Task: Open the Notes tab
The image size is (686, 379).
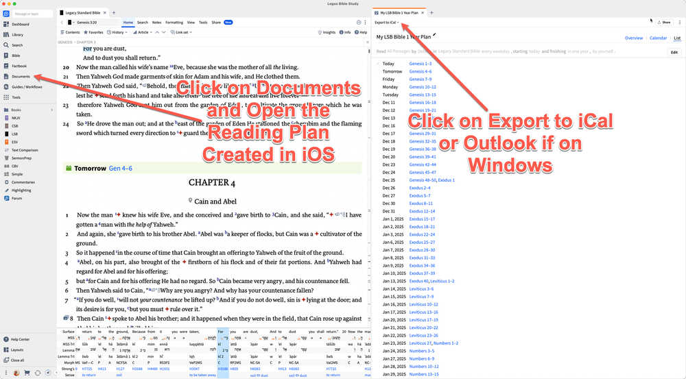Action: pos(156,23)
